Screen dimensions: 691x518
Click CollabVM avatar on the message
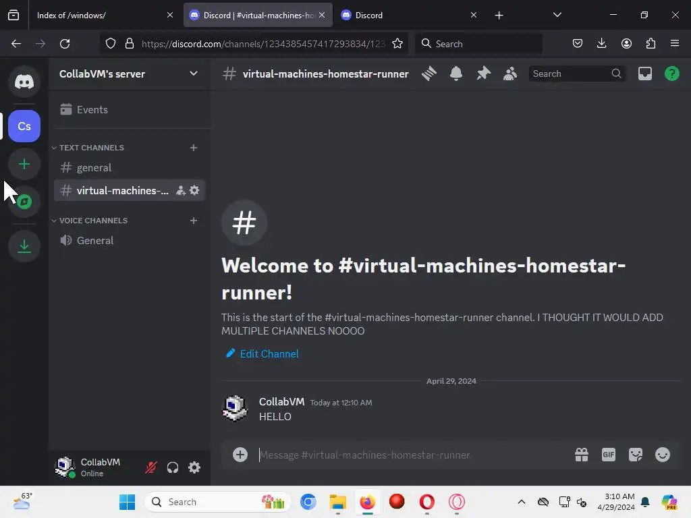[x=235, y=408]
